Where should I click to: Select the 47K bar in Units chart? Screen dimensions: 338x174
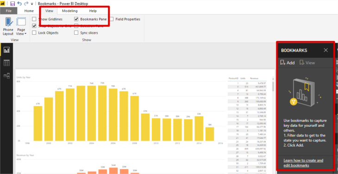point(38,124)
